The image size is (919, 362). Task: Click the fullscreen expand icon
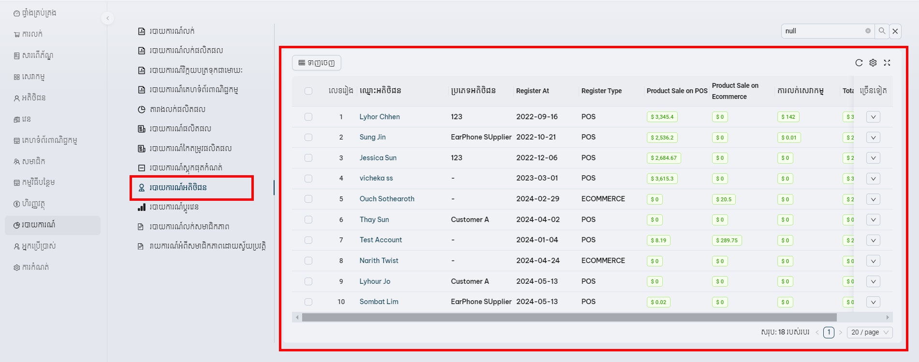[x=887, y=63]
